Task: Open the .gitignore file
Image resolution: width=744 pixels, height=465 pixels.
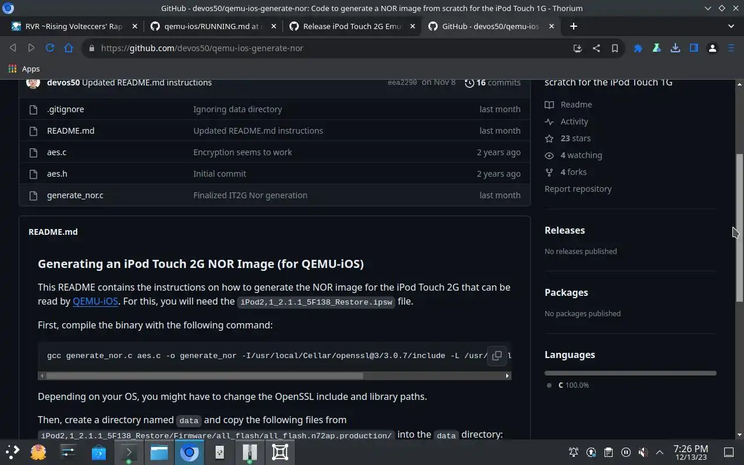Action: click(65, 109)
